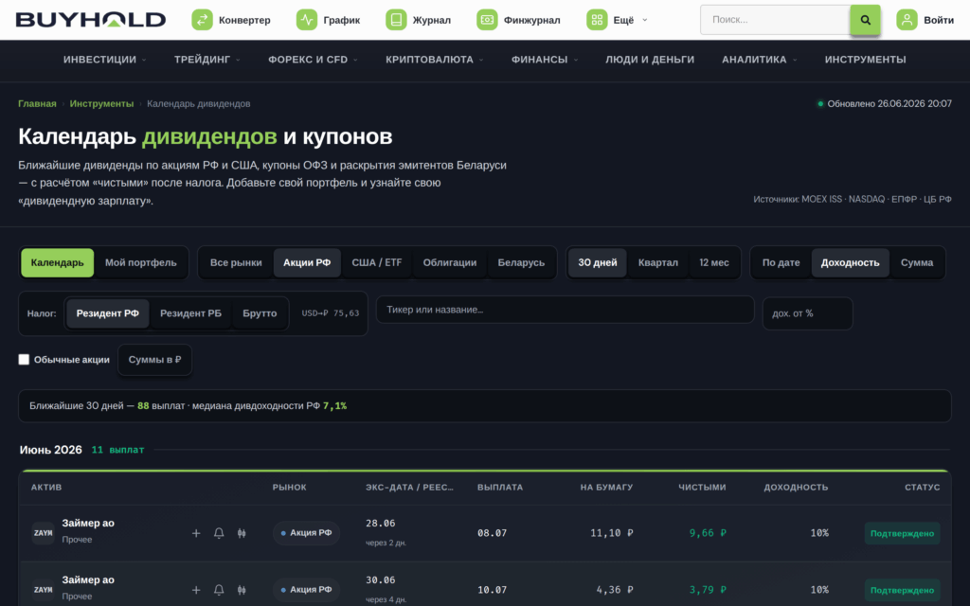Click the 9,66 ₽ net amount

(708, 533)
